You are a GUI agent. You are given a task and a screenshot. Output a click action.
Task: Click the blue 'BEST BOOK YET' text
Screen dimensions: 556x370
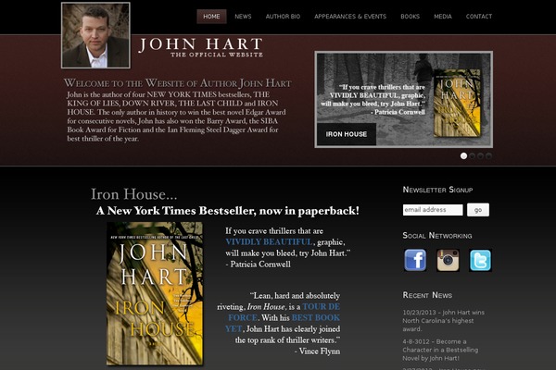(283, 323)
